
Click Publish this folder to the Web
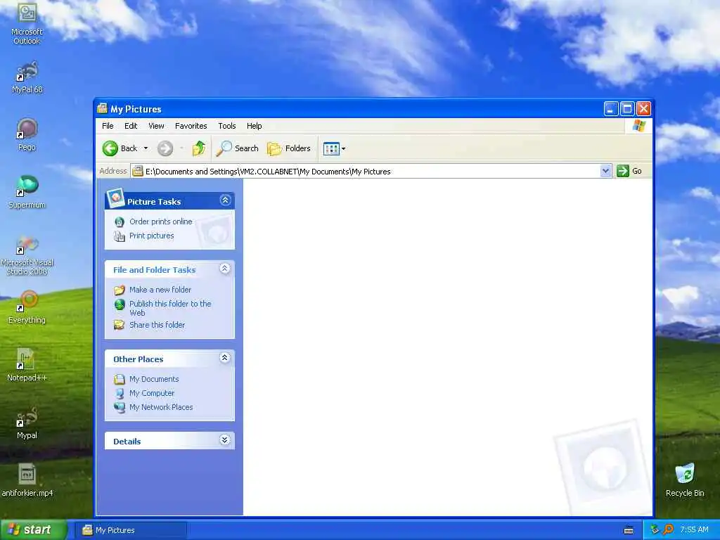pos(170,308)
